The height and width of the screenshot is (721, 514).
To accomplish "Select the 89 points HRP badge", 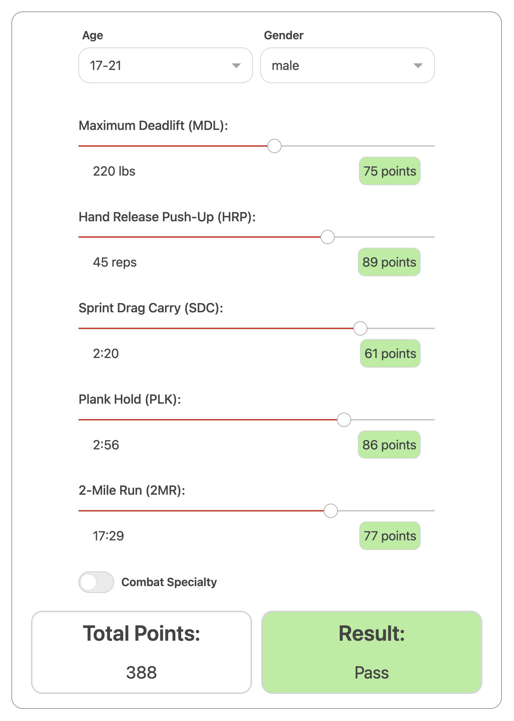I will tap(389, 262).
